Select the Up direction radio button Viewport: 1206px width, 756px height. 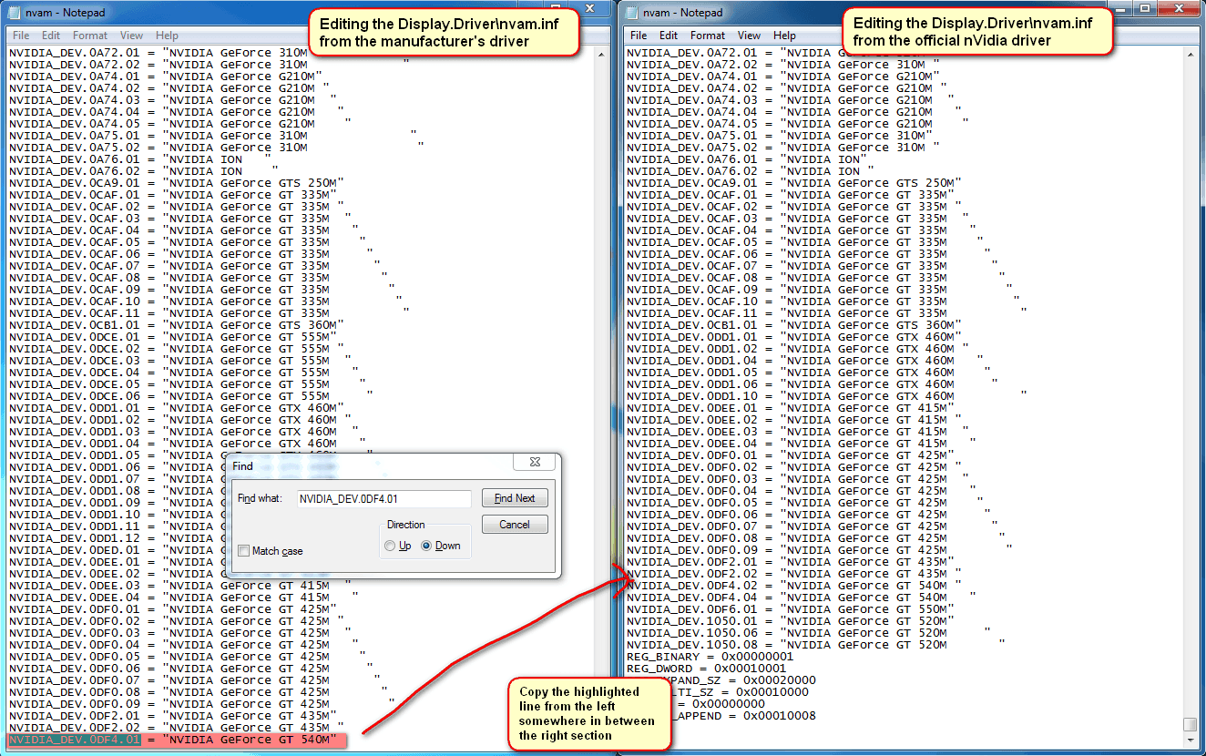390,546
